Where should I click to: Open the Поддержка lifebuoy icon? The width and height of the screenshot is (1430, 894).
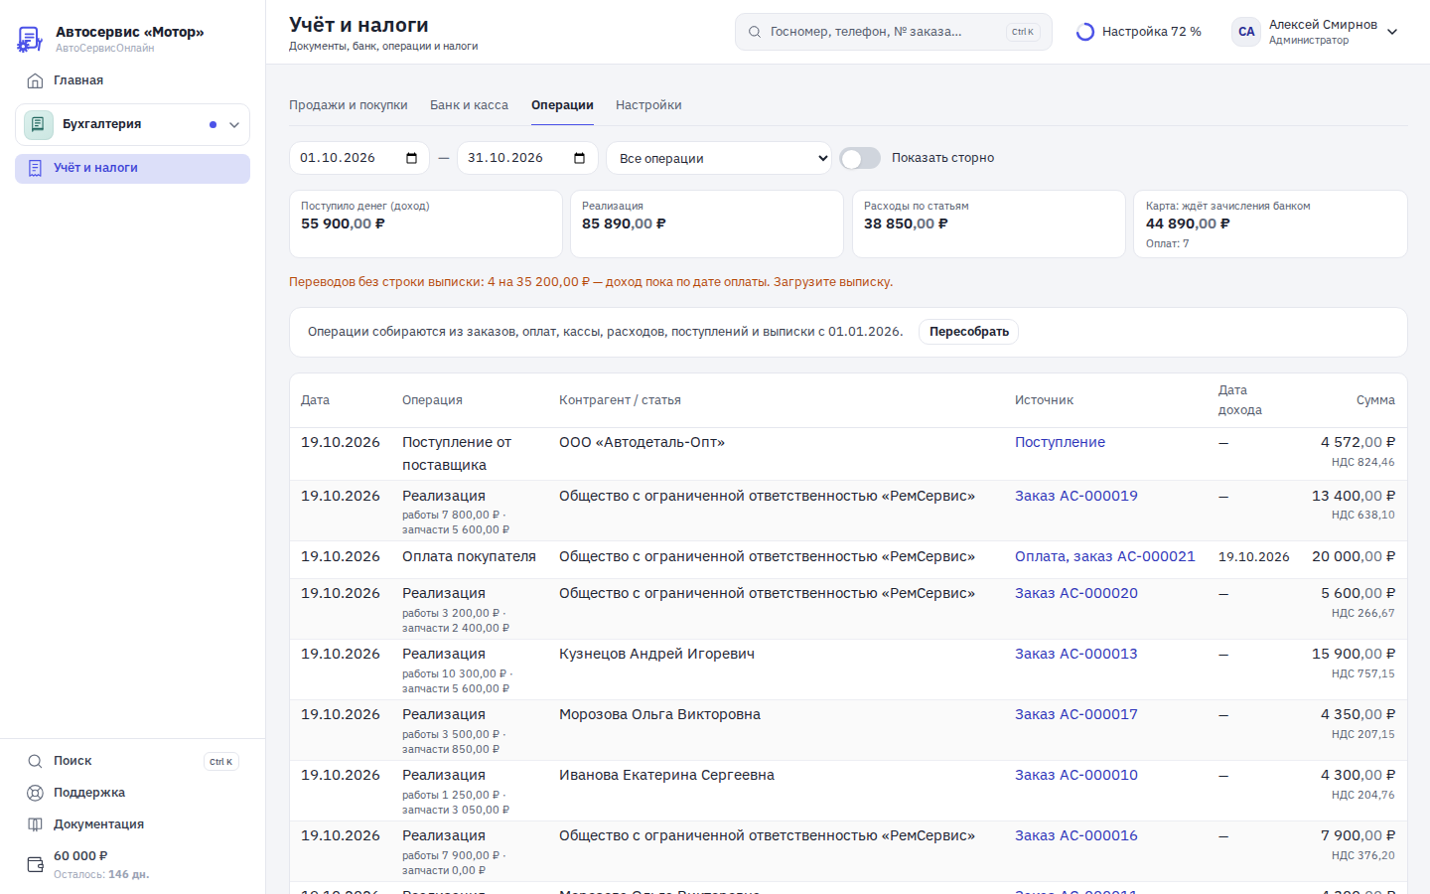click(35, 793)
